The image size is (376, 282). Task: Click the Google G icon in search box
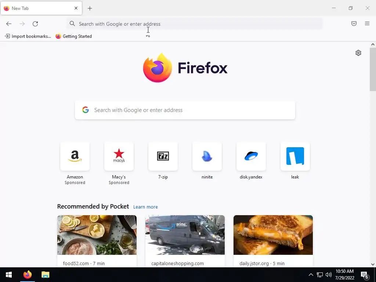(x=86, y=110)
